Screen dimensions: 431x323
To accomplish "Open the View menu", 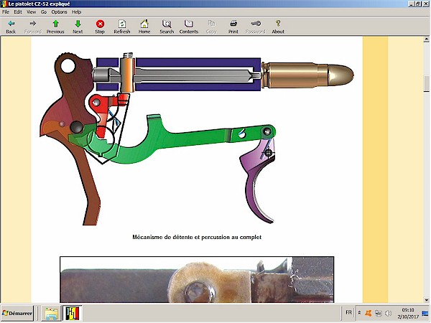I will (31, 11).
